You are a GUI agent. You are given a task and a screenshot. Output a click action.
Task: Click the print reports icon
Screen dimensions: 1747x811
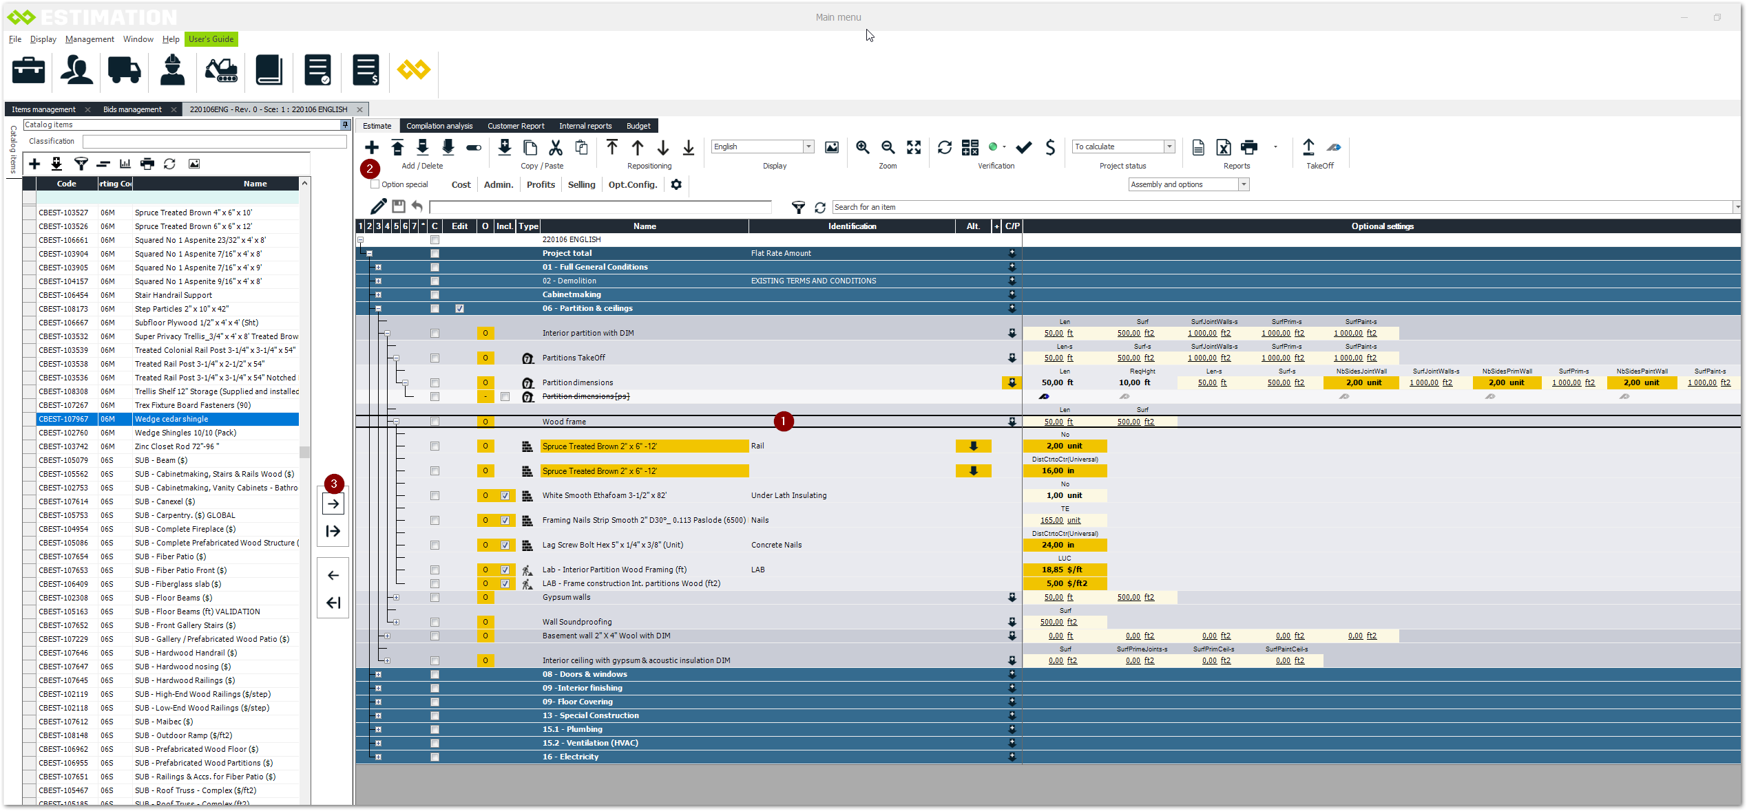(1248, 147)
